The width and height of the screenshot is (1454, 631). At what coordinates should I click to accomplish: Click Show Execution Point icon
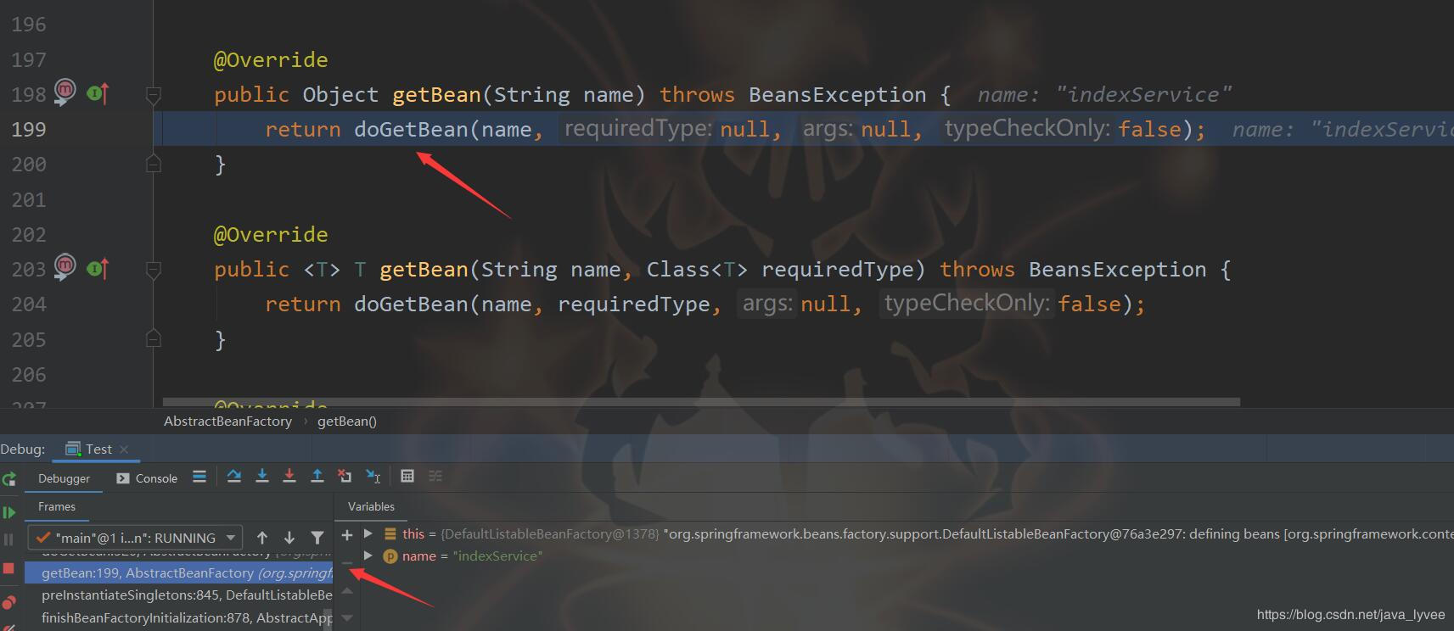pyautogui.click(x=199, y=477)
